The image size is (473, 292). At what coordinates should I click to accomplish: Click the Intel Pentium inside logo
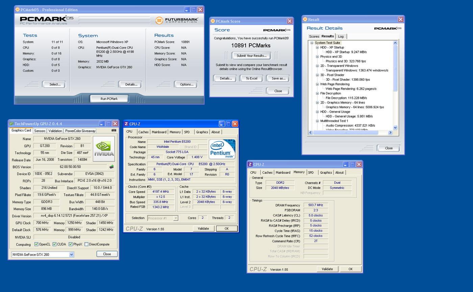click(x=222, y=149)
